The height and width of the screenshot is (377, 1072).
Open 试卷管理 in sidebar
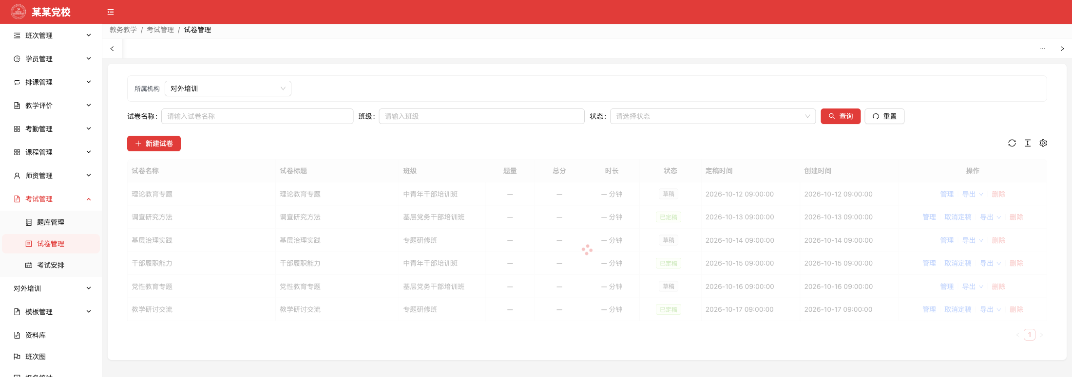(x=51, y=244)
